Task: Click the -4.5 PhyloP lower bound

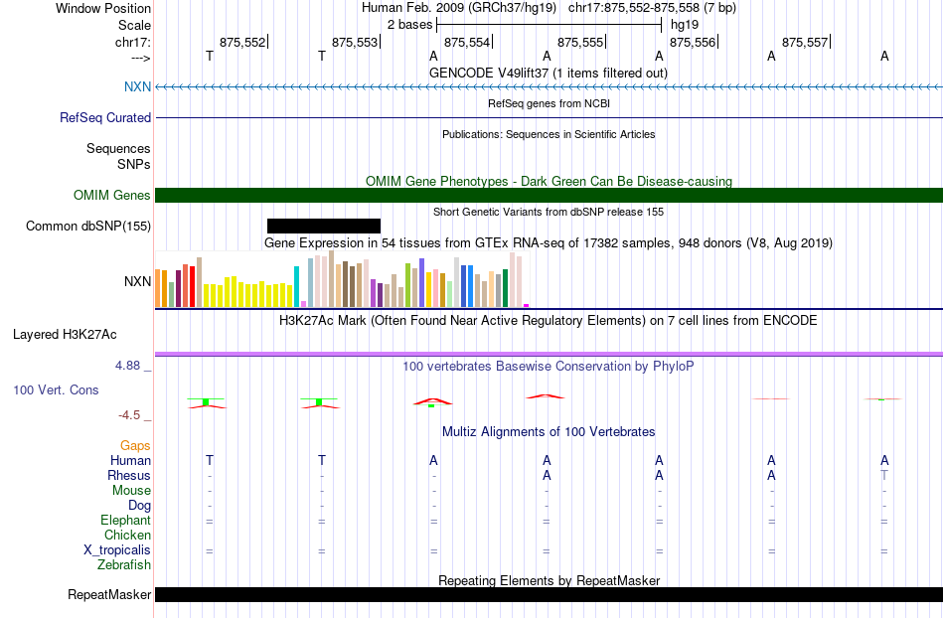Action: pyautogui.click(x=129, y=415)
